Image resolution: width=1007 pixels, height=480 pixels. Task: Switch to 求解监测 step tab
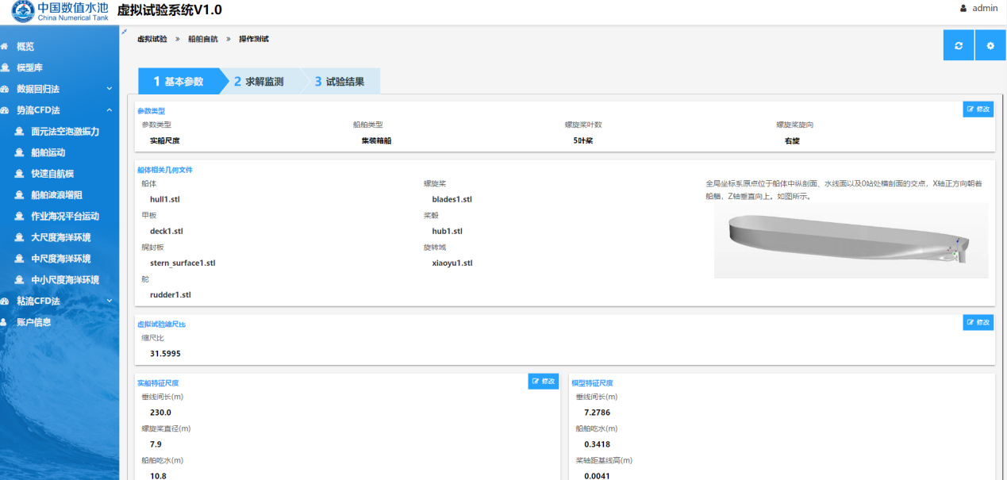pyautogui.click(x=259, y=82)
